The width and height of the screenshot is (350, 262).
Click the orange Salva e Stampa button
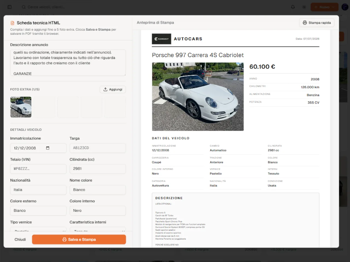[x=79, y=239]
